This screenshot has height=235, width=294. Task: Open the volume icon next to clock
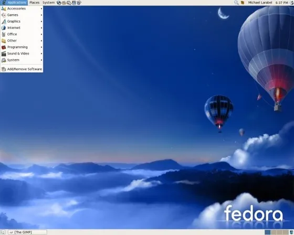(x=291, y=3)
